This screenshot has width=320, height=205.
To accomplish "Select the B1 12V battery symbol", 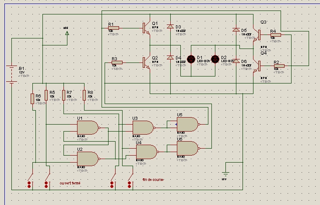I will (x=12, y=74).
